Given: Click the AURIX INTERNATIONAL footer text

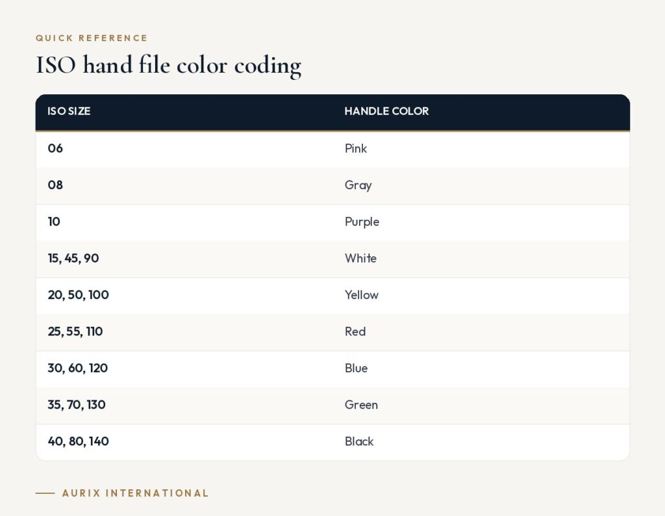Looking at the screenshot, I should pyautogui.click(x=135, y=493).
